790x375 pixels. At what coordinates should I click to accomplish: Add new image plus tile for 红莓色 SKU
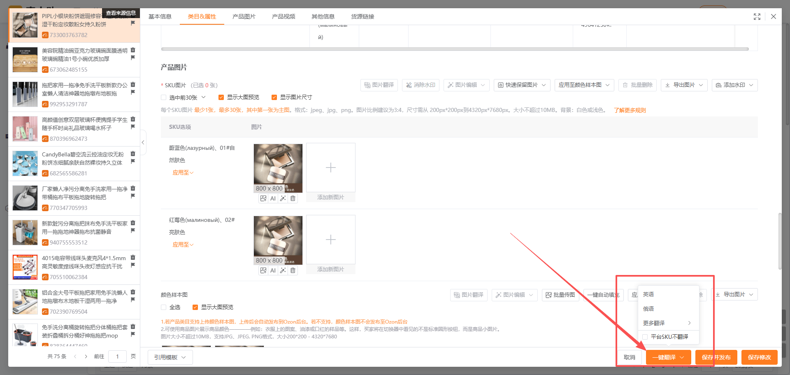331,240
